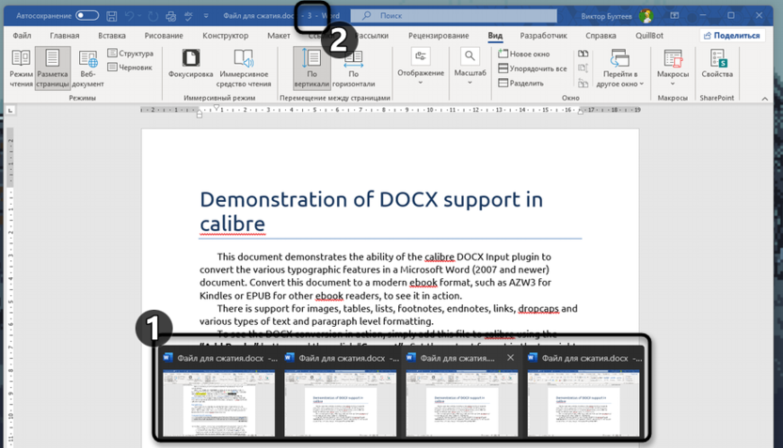This screenshot has width=783, height=448.
Task: Switch to the Главная tab
Action: (x=64, y=36)
